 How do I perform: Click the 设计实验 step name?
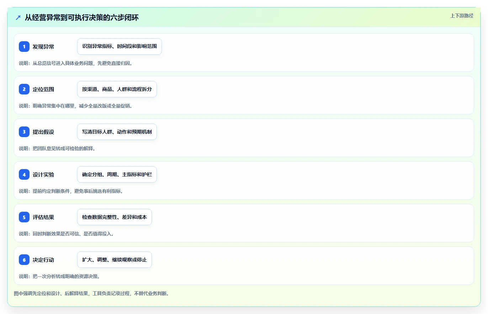(x=43, y=174)
